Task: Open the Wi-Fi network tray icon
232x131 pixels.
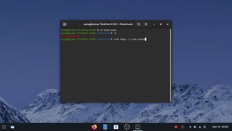Action: coord(190,127)
